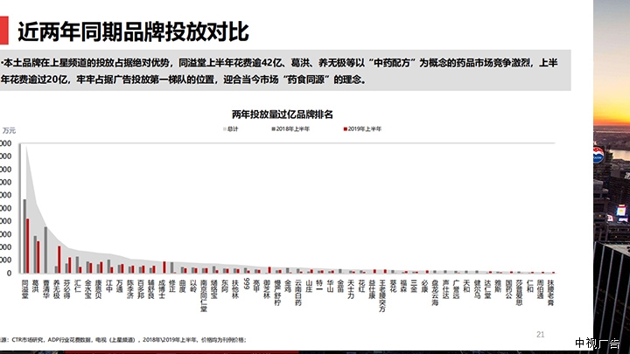
Task: Click the 养无极 axis label
Action: (57, 288)
